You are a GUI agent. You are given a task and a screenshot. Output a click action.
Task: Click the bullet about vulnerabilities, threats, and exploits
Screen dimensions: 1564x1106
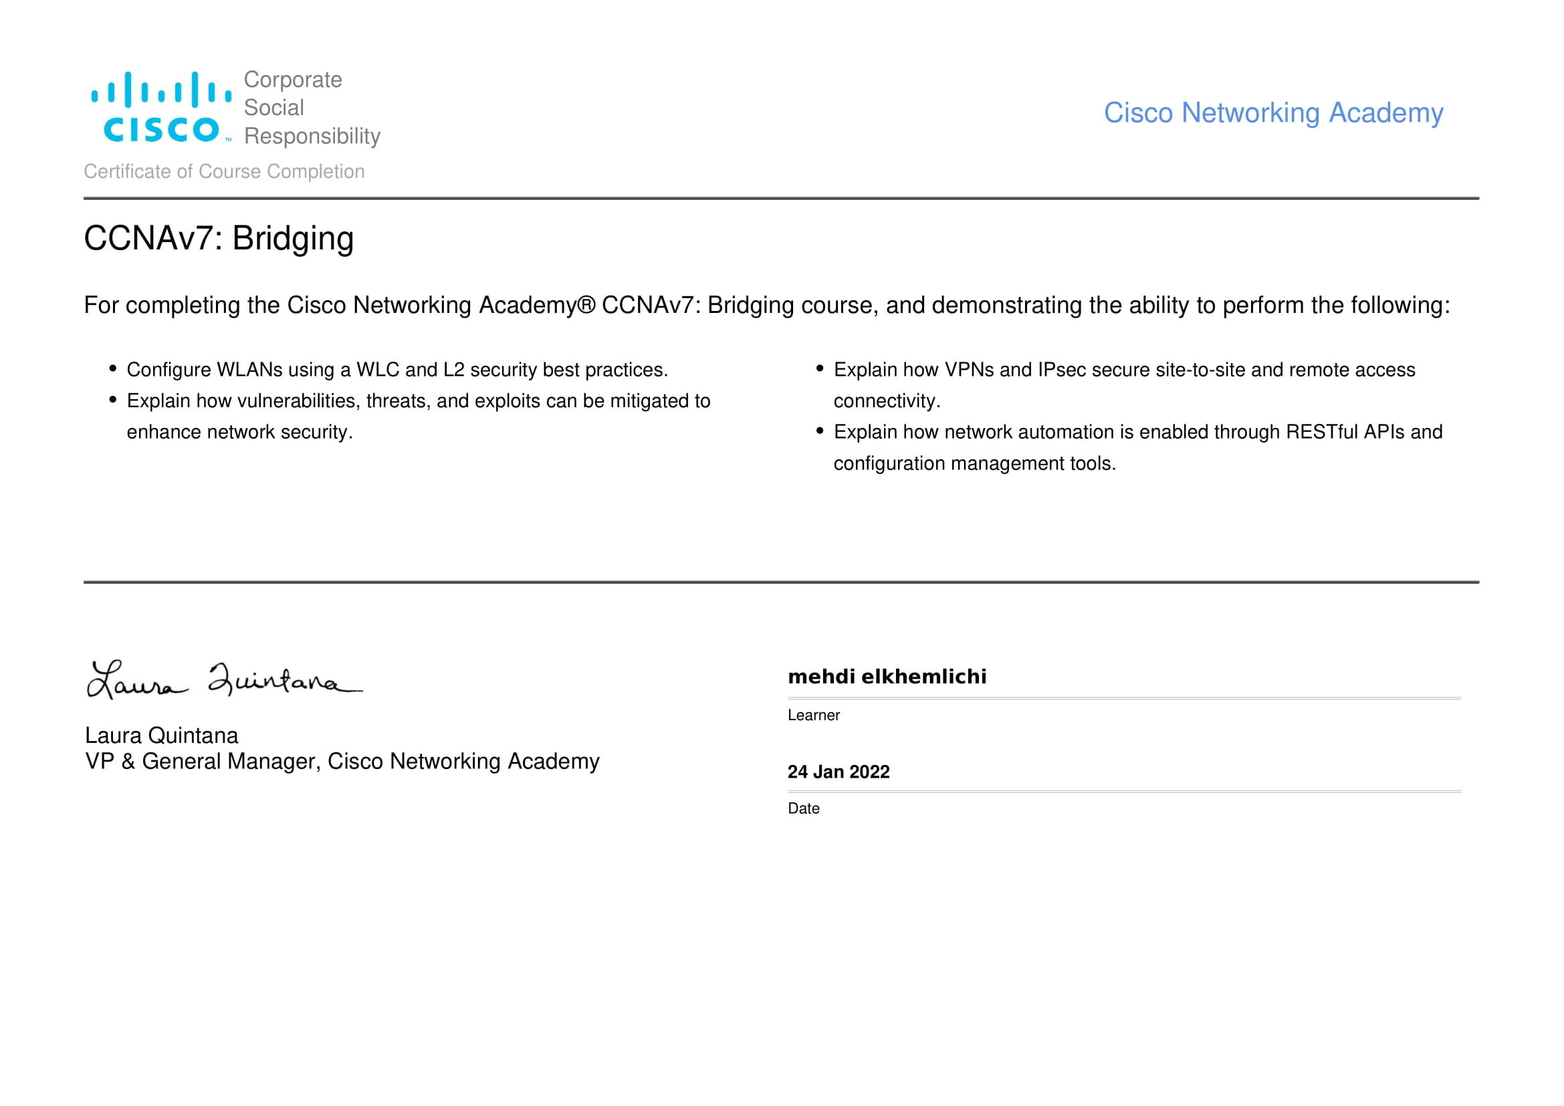[418, 416]
